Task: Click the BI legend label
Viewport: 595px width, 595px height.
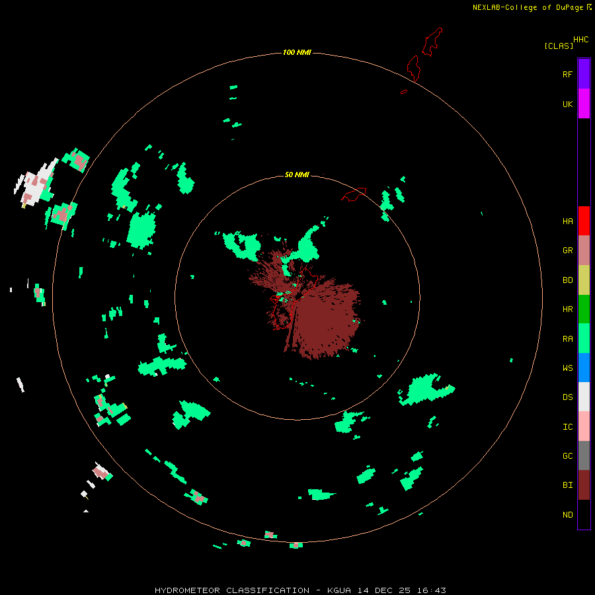Action: point(567,485)
